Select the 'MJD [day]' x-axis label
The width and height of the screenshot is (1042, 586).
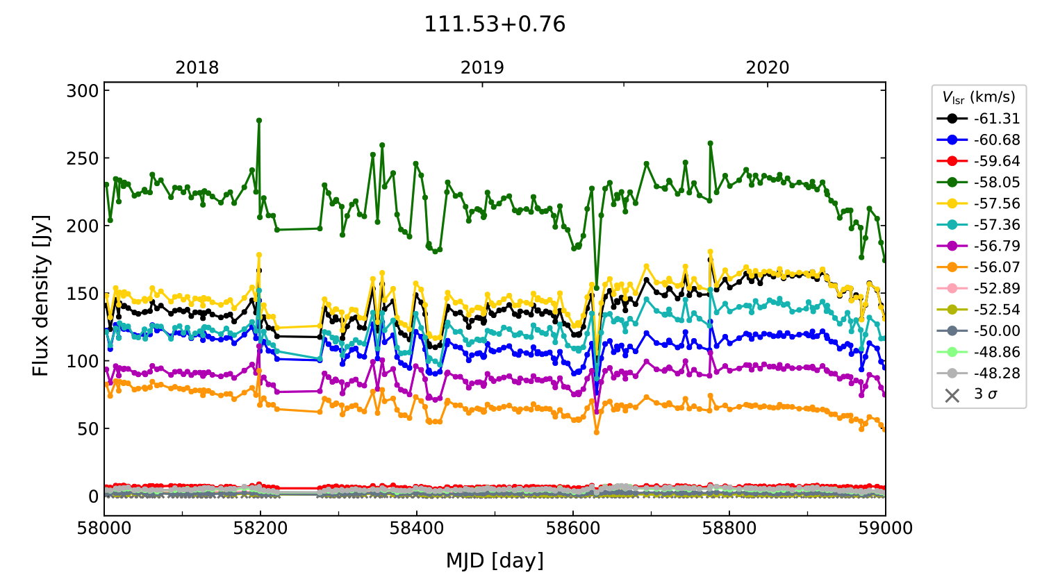(495, 560)
